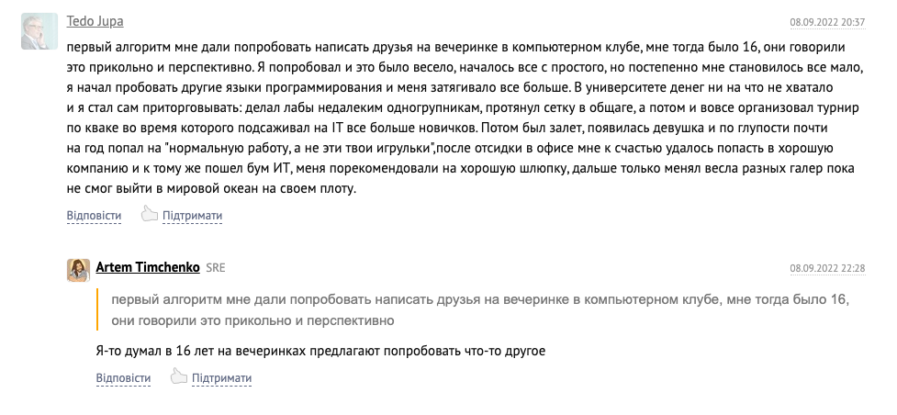Open Artem Timchenko's avatar image

coord(78,270)
